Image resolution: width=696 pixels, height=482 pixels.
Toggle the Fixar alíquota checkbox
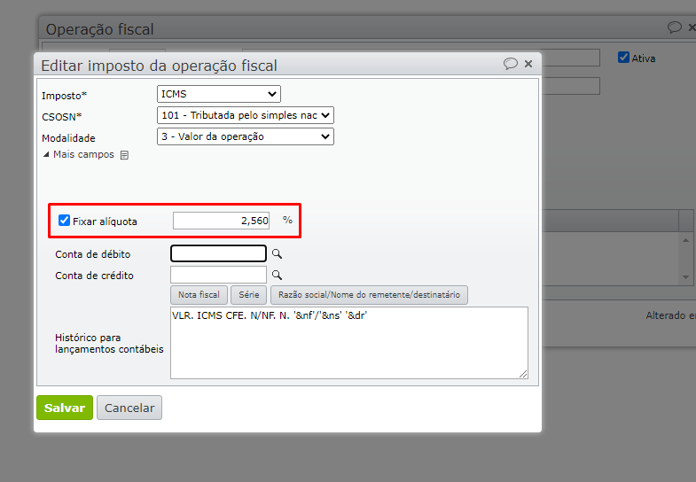tap(65, 221)
